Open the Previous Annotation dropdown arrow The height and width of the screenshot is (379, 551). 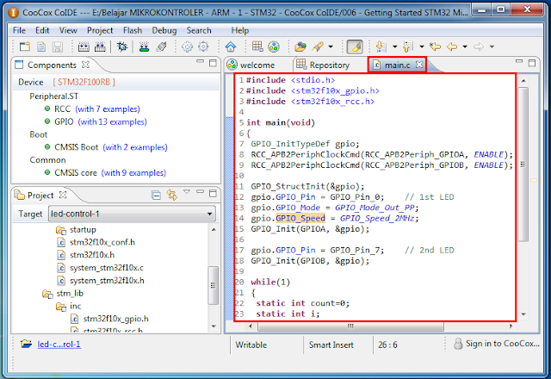tap(422, 47)
